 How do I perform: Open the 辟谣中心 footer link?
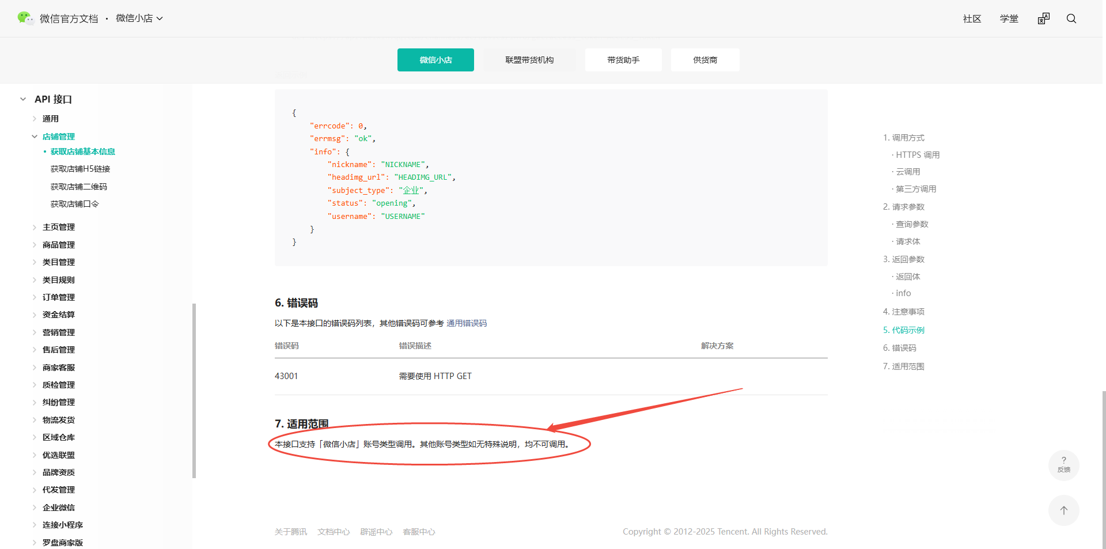(x=376, y=532)
